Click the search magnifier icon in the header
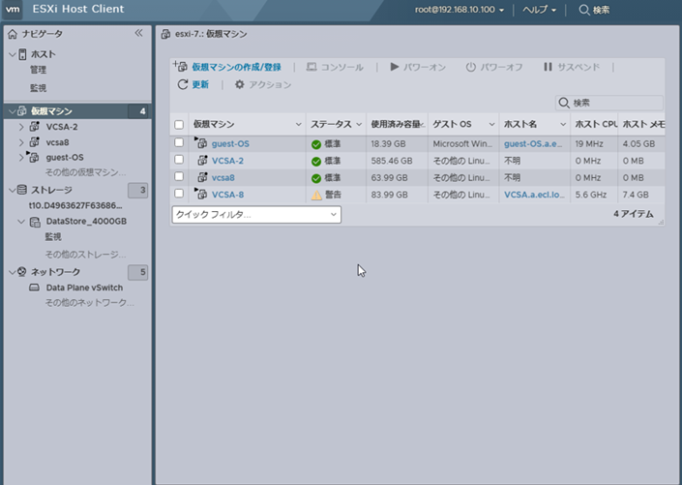 583,10
